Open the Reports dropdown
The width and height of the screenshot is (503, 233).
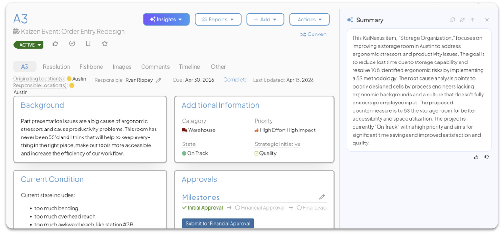(218, 19)
